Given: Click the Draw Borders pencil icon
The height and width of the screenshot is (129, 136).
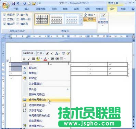Looking at the screenshot, I should pyautogui.click(x=103, y=16).
